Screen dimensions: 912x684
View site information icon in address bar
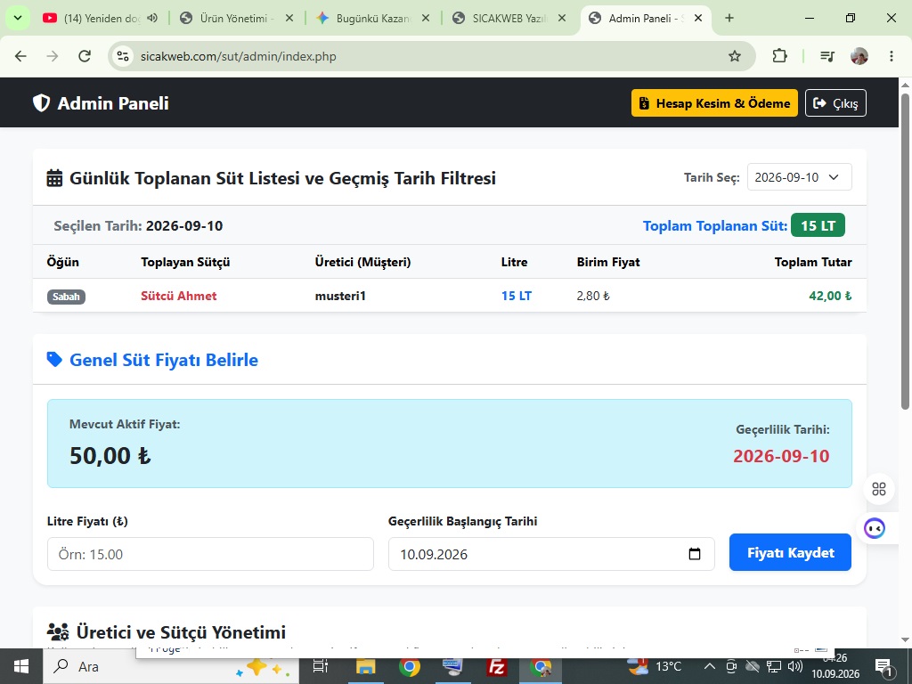click(x=123, y=56)
